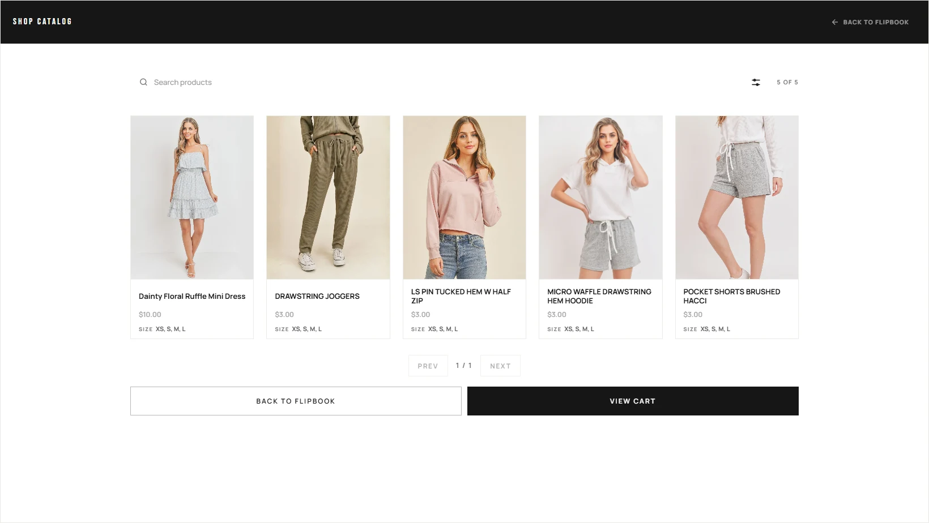929x523 pixels.
Task: Click the search magnifier icon
Action: click(x=143, y=82)
